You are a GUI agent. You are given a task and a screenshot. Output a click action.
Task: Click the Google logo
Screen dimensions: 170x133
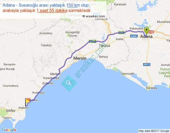tap(9, 130)
